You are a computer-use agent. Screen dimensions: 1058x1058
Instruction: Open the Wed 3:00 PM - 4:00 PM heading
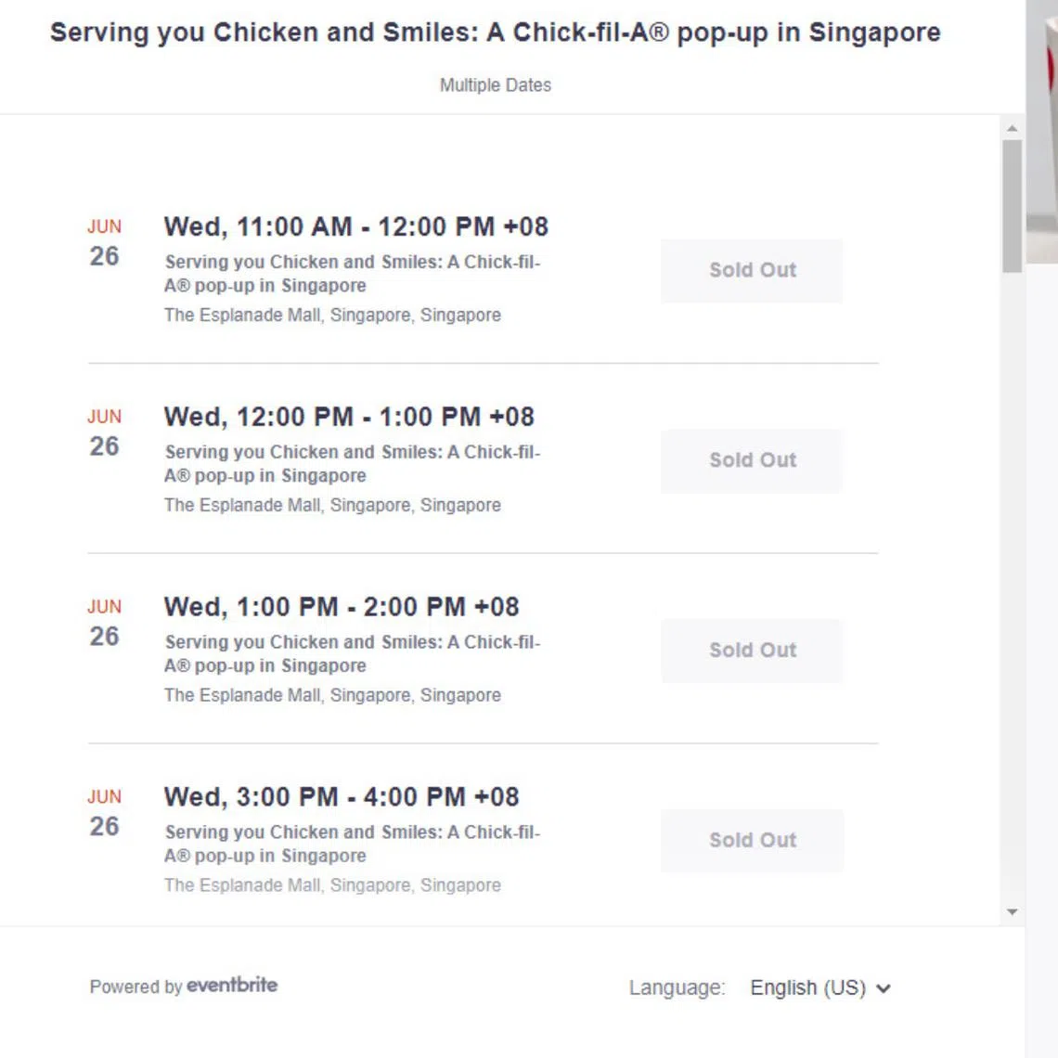[342, 797]
